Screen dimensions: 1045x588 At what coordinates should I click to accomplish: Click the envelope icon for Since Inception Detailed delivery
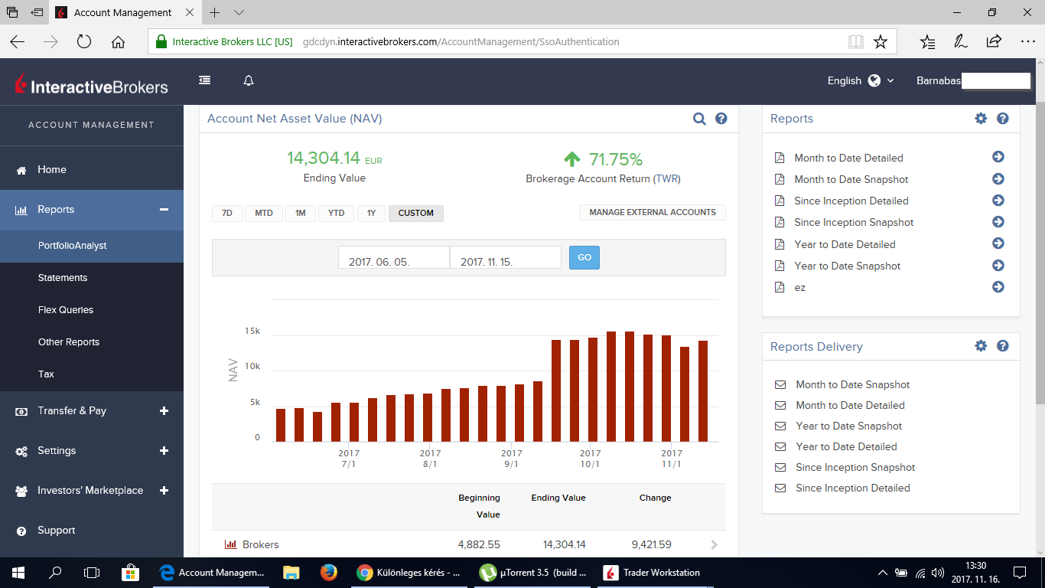[780, 488]
